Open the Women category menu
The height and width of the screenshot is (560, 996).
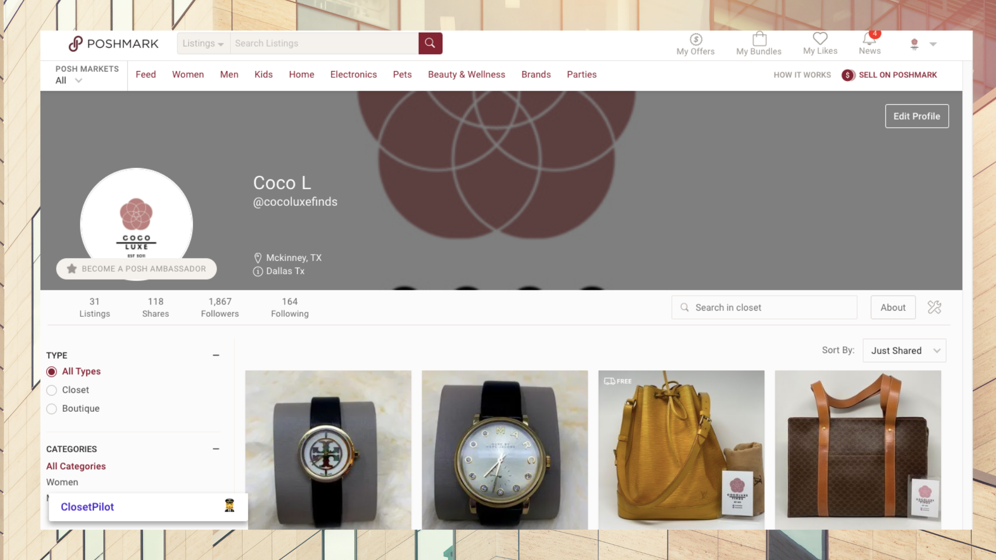click(188, 75)
